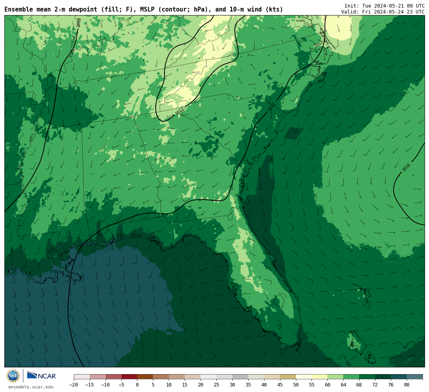
Task: Pick the dark red swatch between -5 and 0
Action: (129, 377)
